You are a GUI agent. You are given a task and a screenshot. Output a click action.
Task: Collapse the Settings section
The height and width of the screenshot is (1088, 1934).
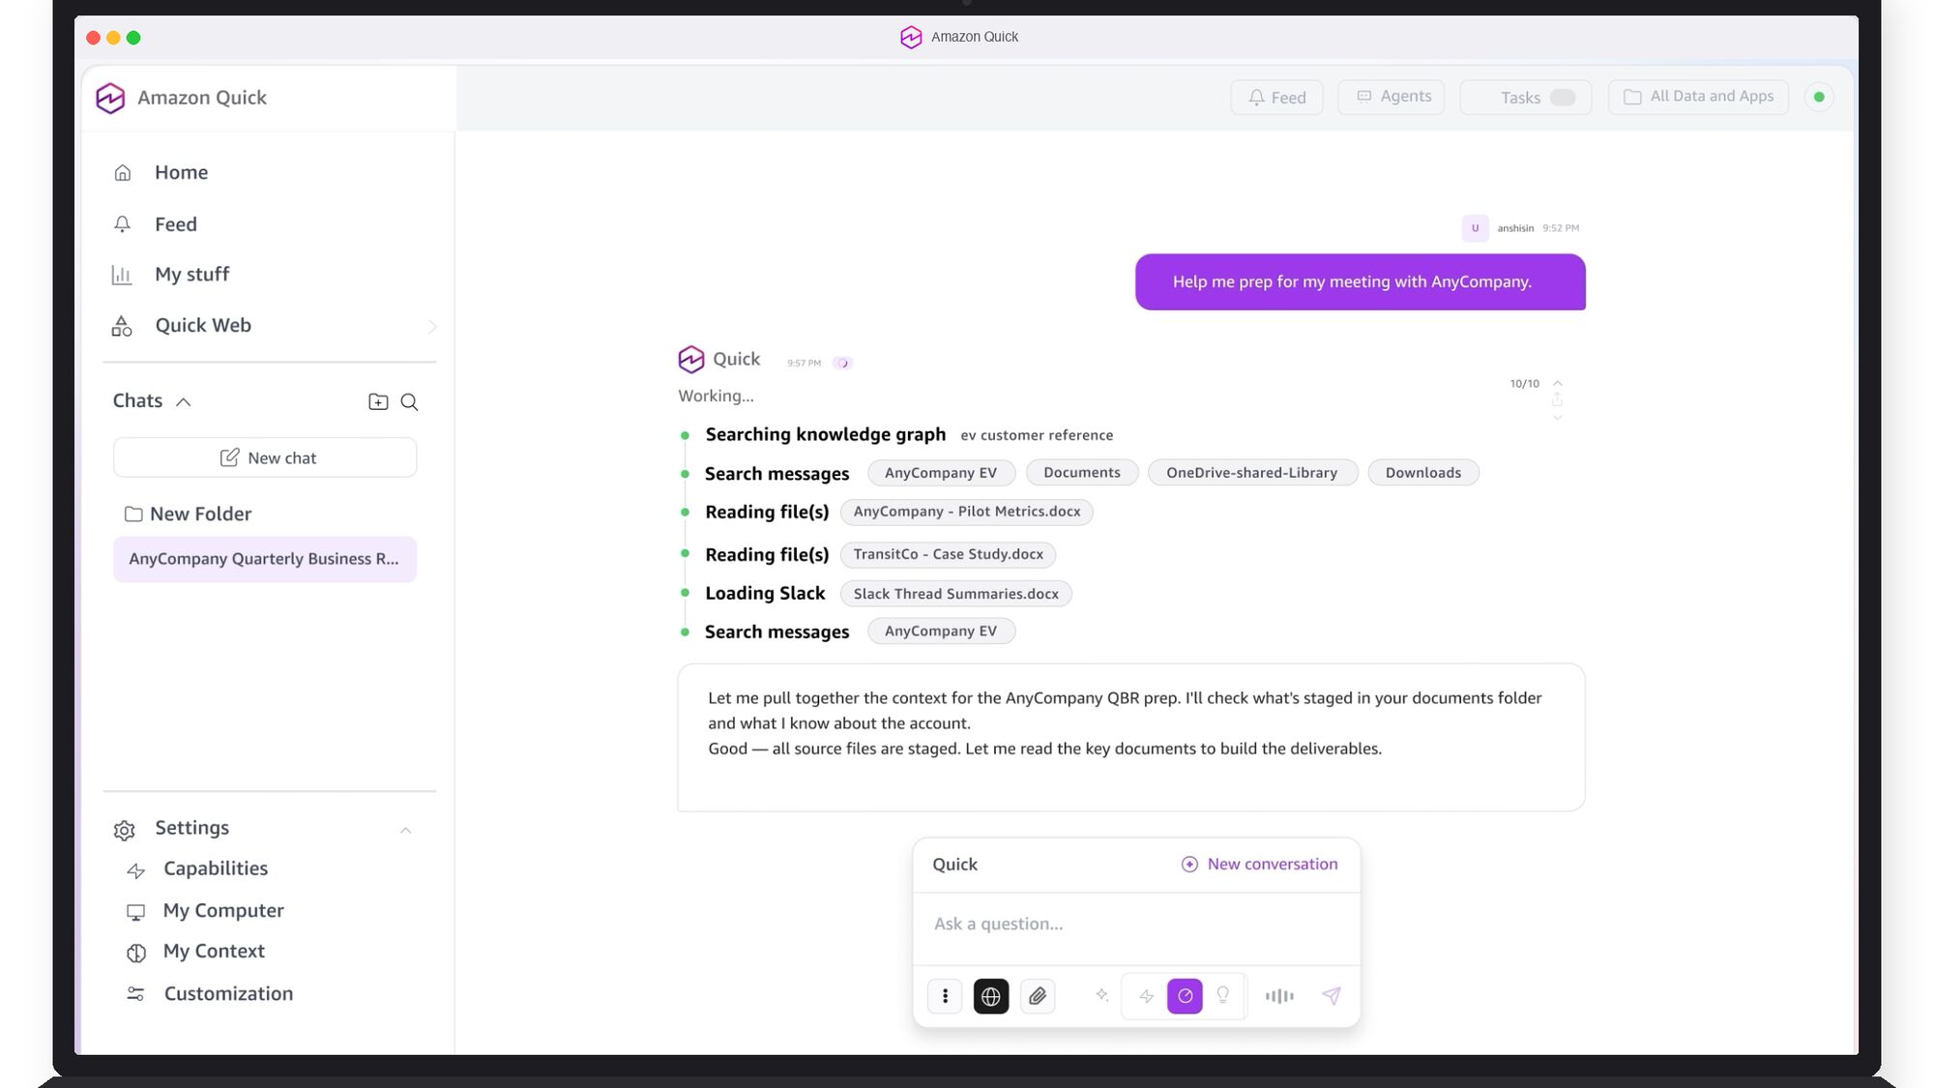[x=406, y=830]
